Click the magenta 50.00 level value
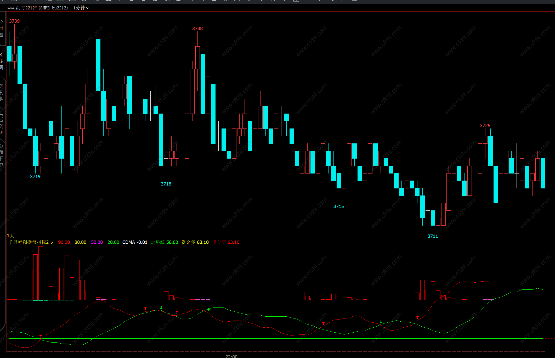 coord(97,242)
